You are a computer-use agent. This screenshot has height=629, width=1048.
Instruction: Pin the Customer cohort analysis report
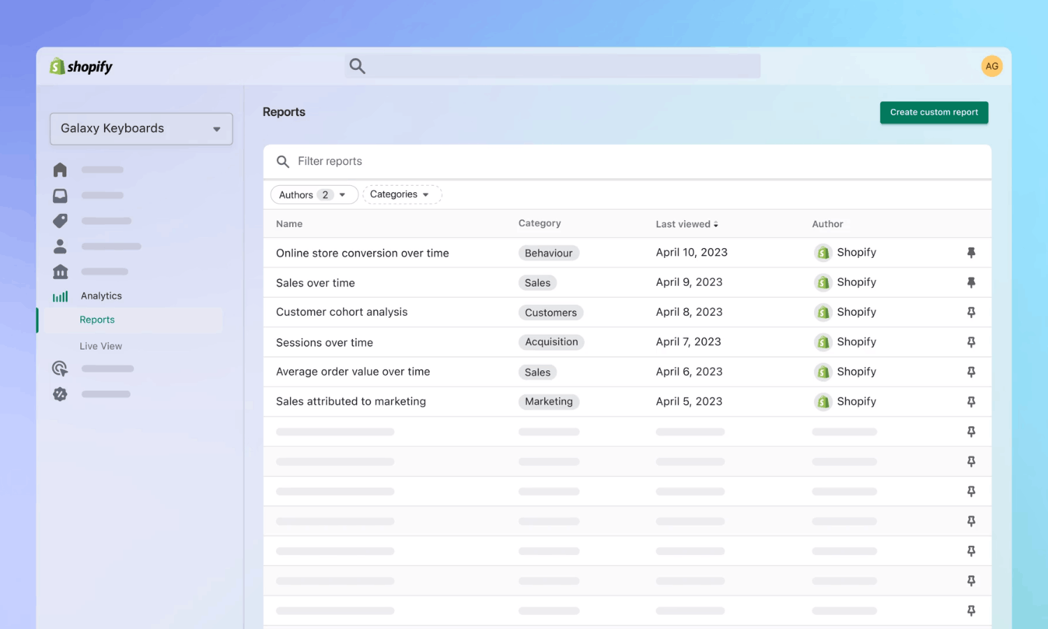tap(971, 312)
